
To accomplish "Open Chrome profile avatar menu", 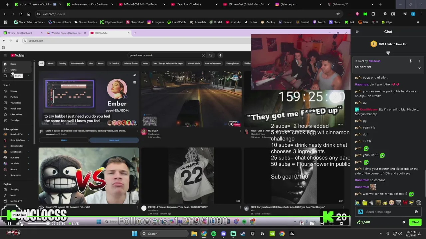I will coord(413,14).
